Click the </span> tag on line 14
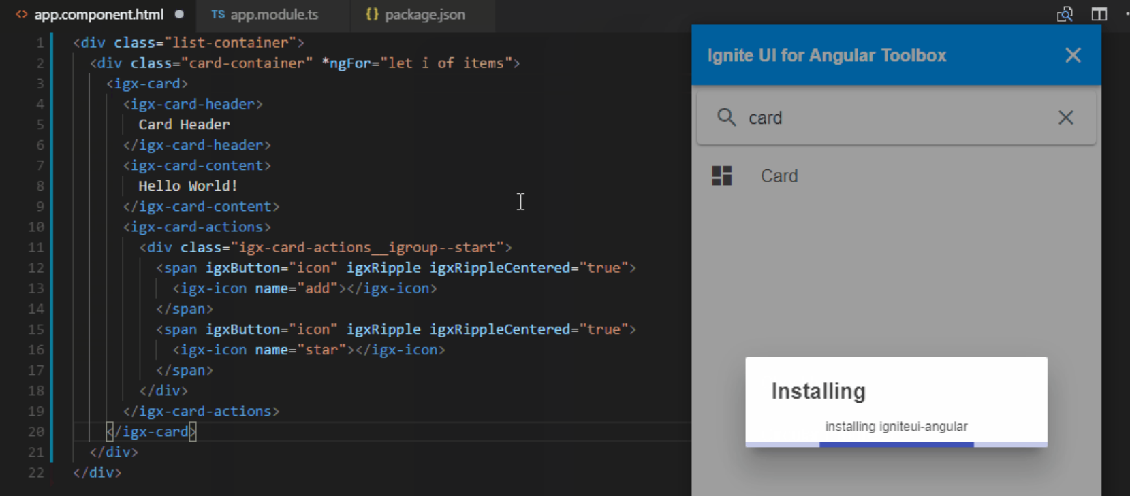Screen dimensions: 1130x496 click(185, 309)
